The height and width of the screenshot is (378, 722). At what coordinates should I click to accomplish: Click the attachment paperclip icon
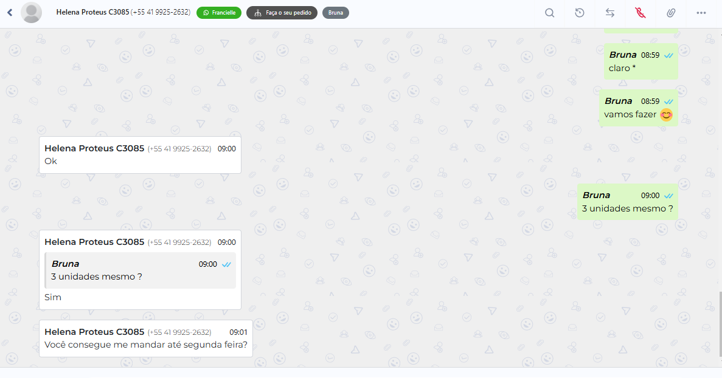671,13
